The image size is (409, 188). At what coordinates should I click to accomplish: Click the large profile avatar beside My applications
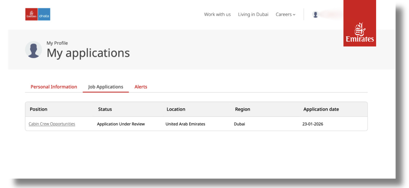[x=33, y=50]
